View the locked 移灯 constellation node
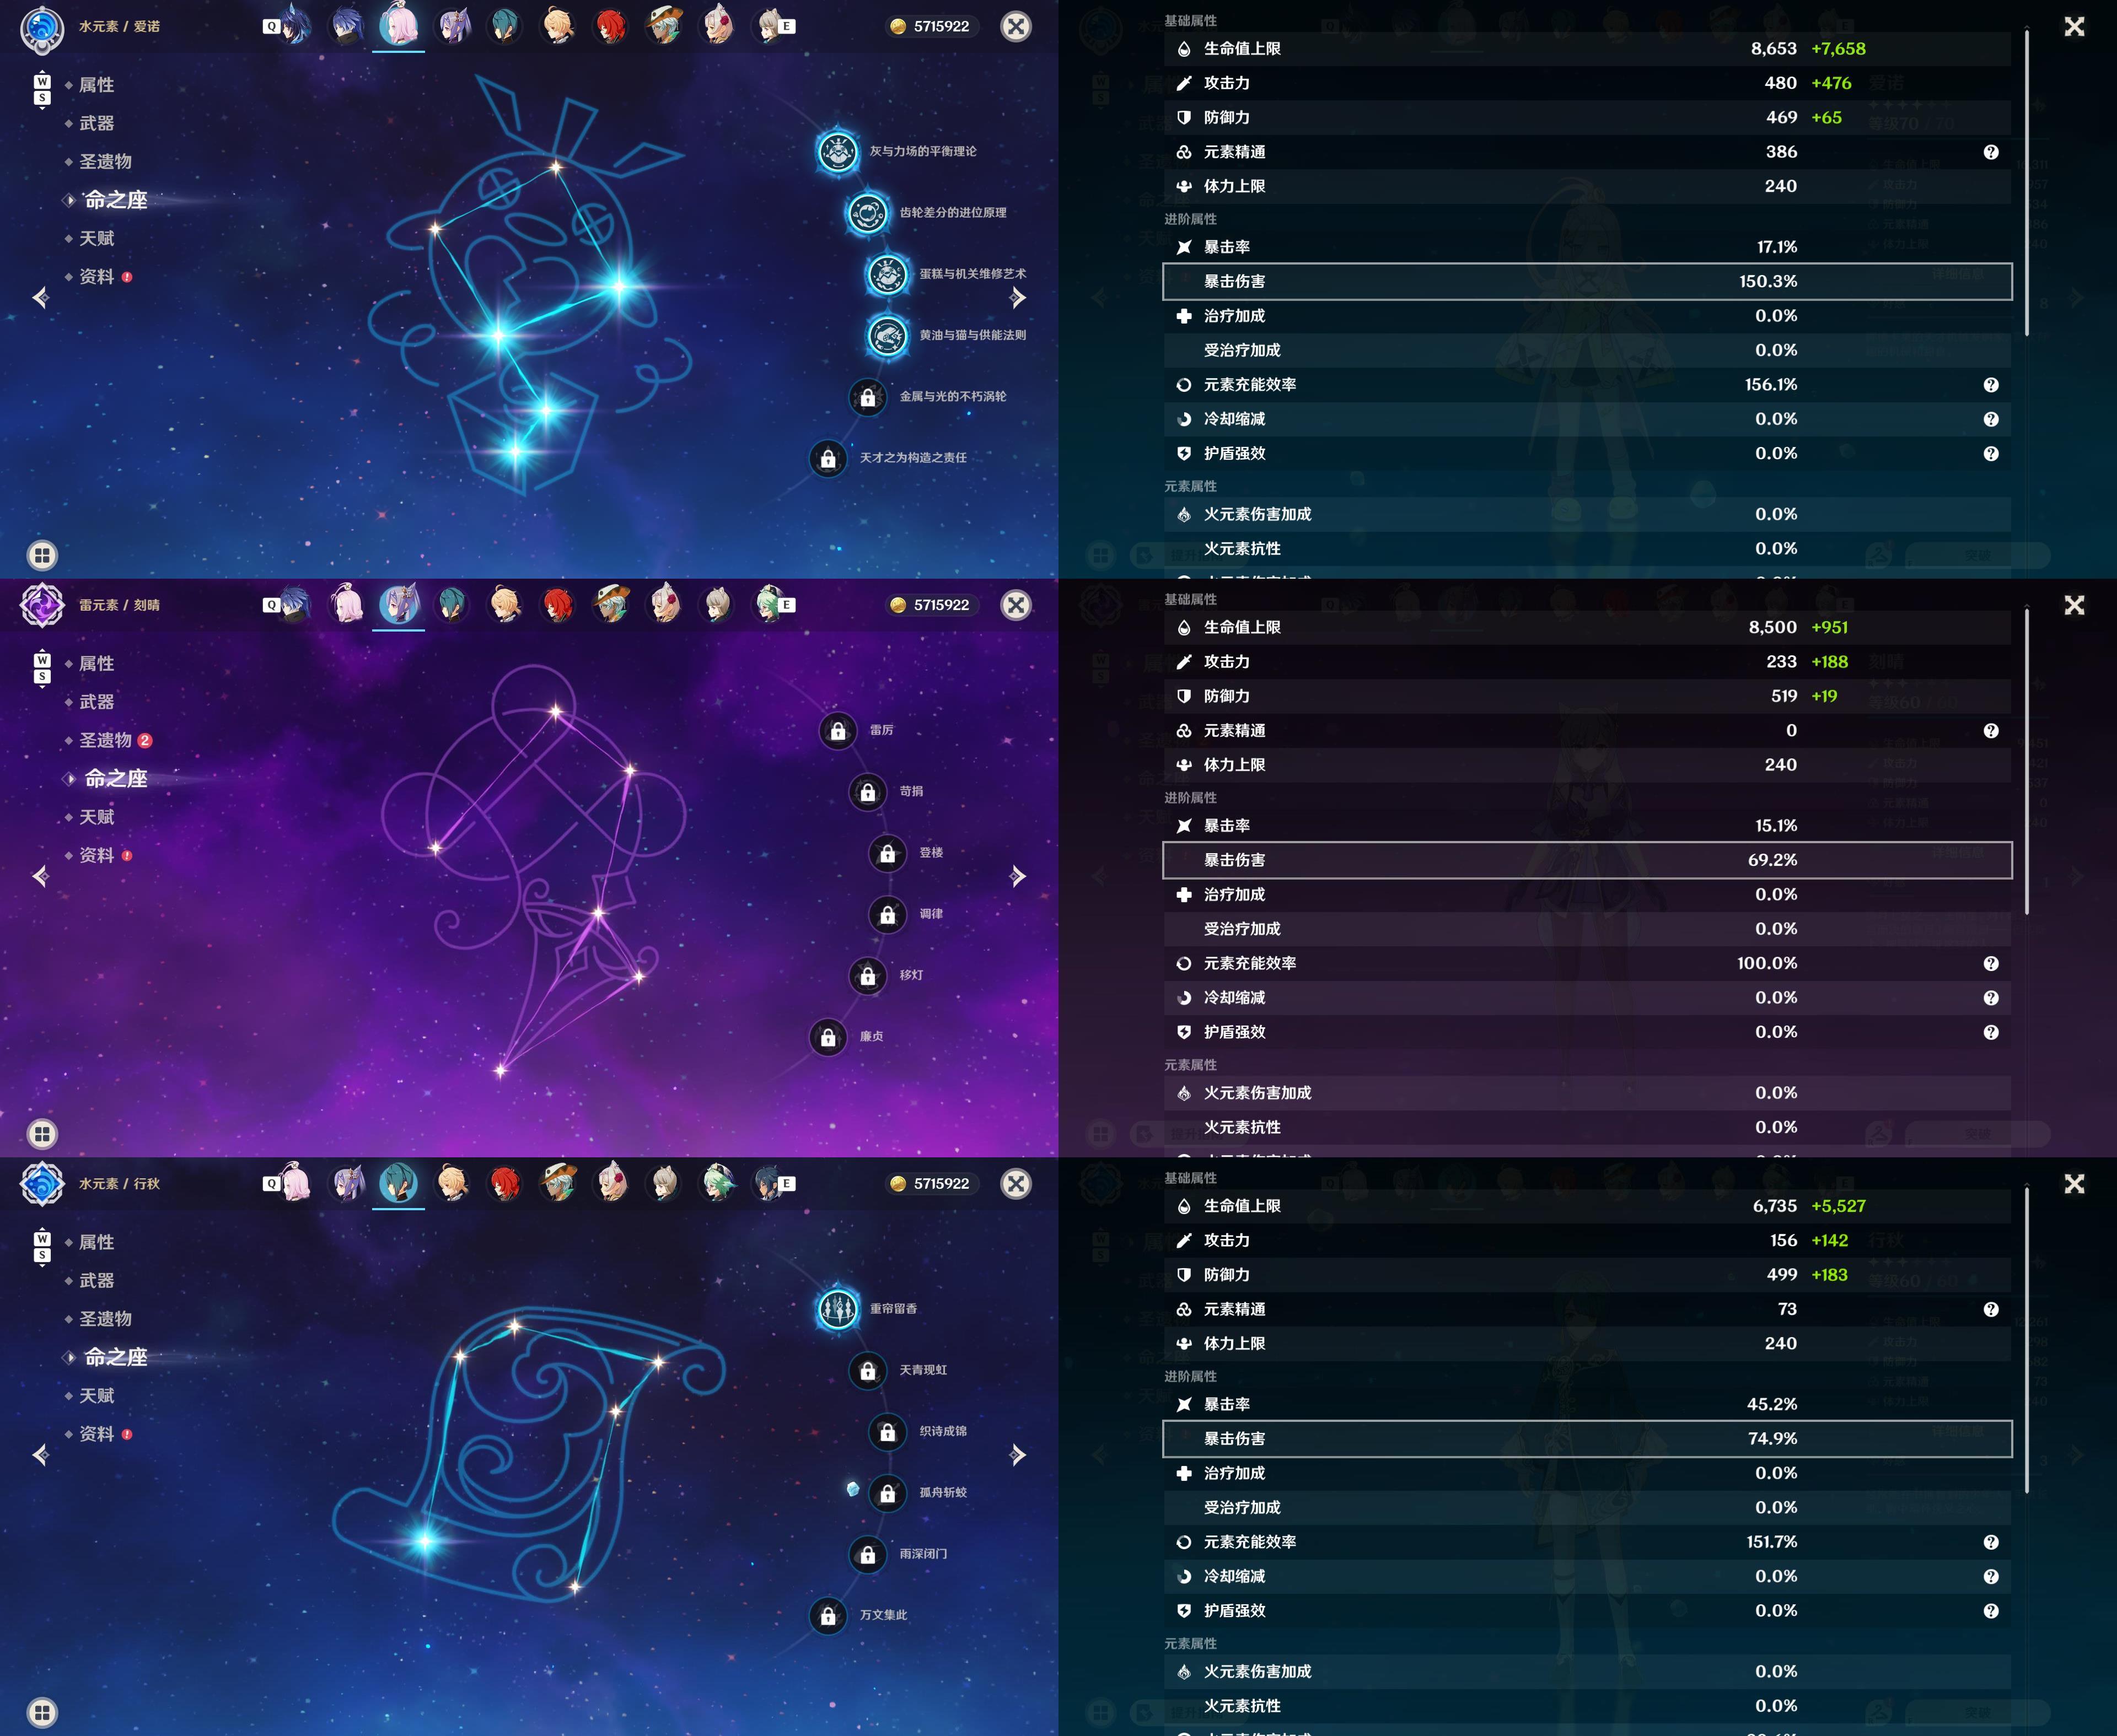 tap(867, 975)
